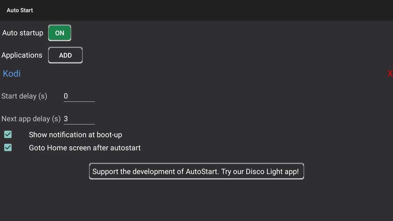Click the Show notification at boot-up text
Image resolution: width=393 pixels, height=221 pixels.
pos(76,135)
